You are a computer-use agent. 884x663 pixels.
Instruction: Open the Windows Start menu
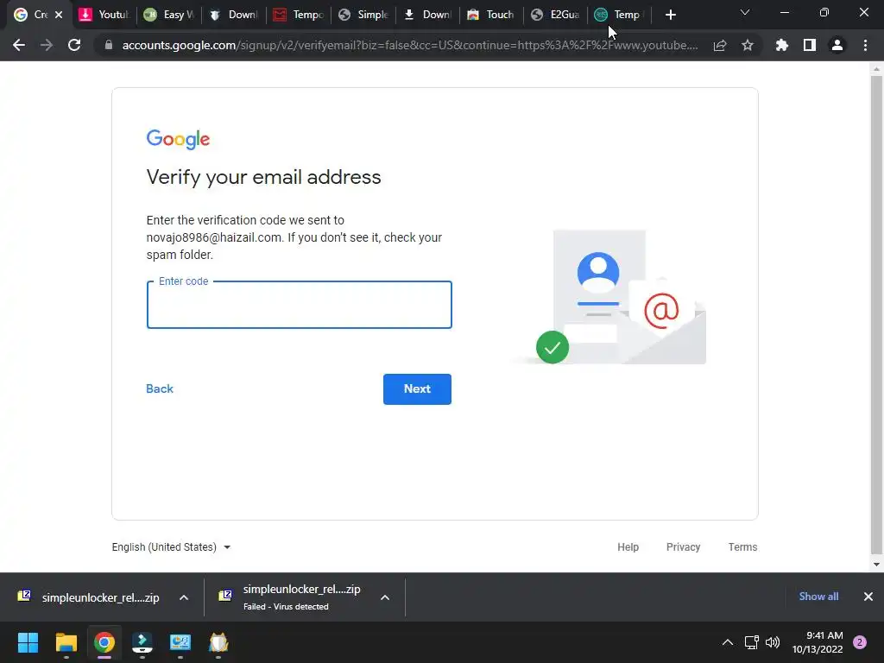pos(28,642)
